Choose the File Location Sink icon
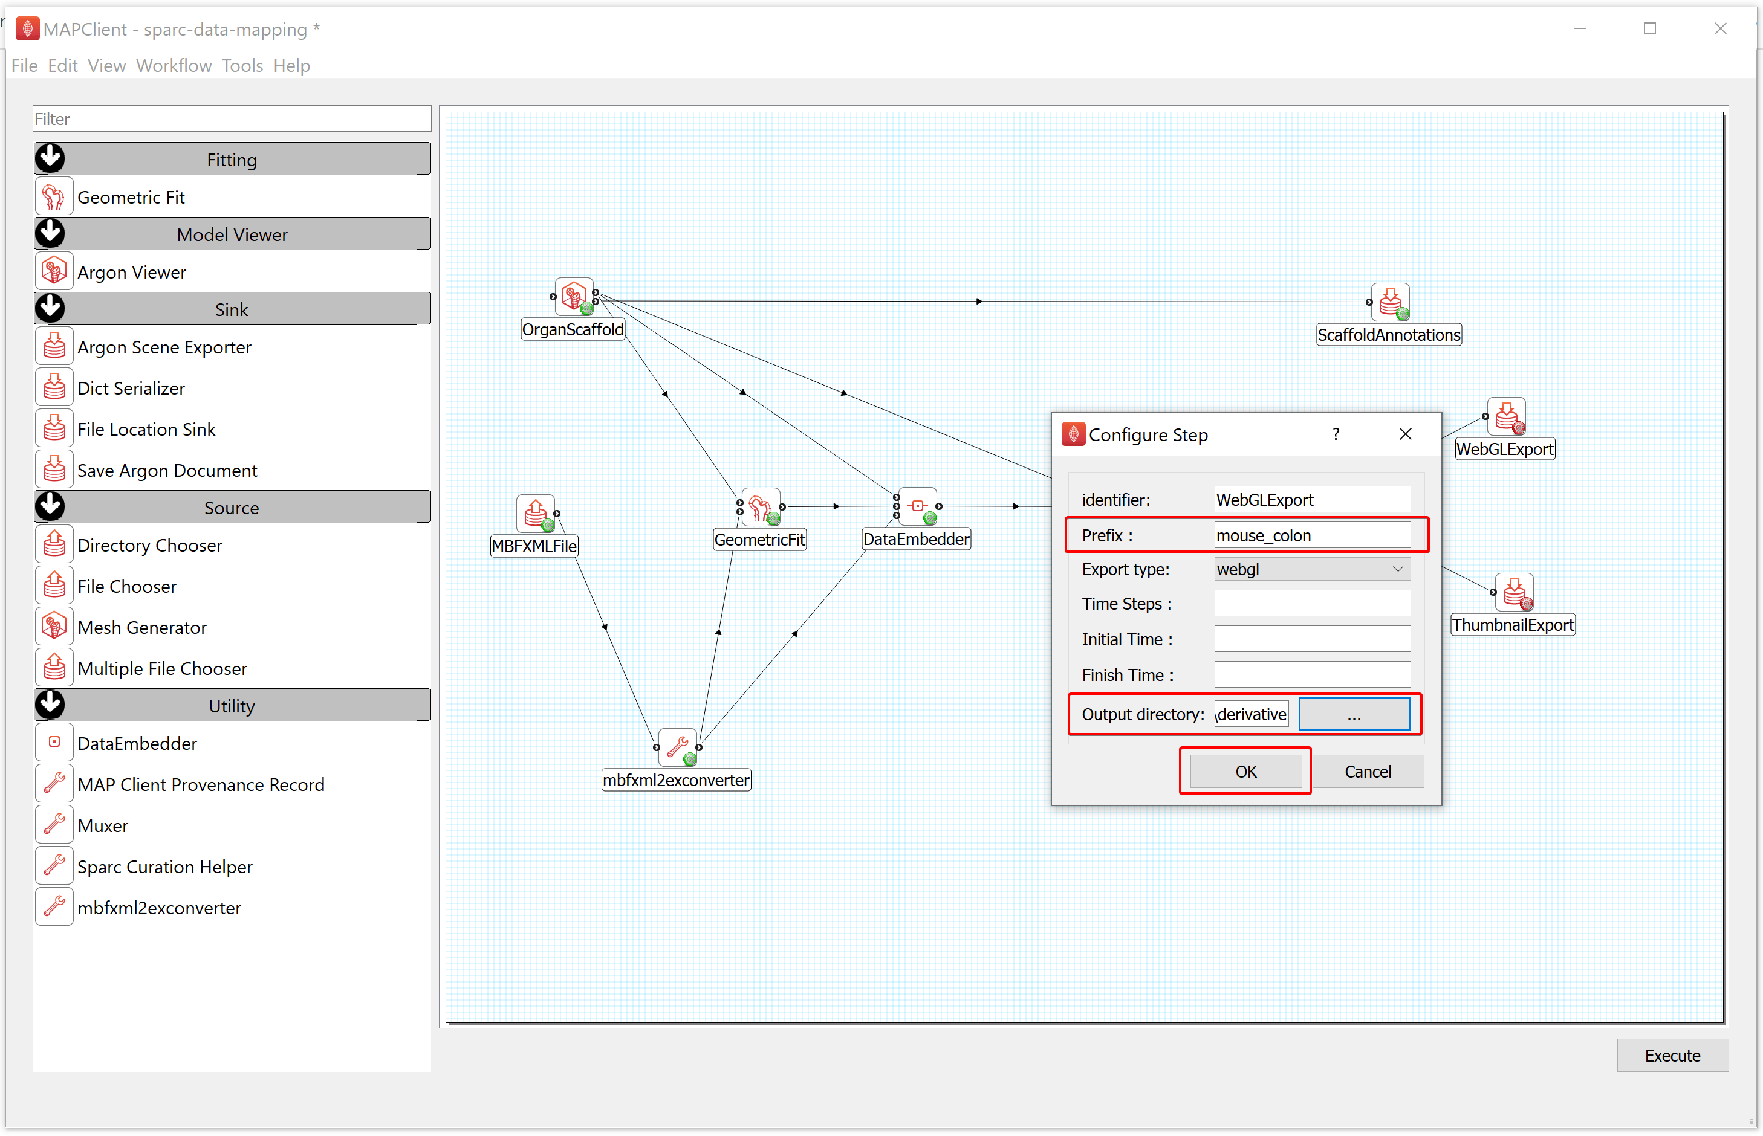This screenshot has width=1763, height=1136. click(x=54, y=428)
